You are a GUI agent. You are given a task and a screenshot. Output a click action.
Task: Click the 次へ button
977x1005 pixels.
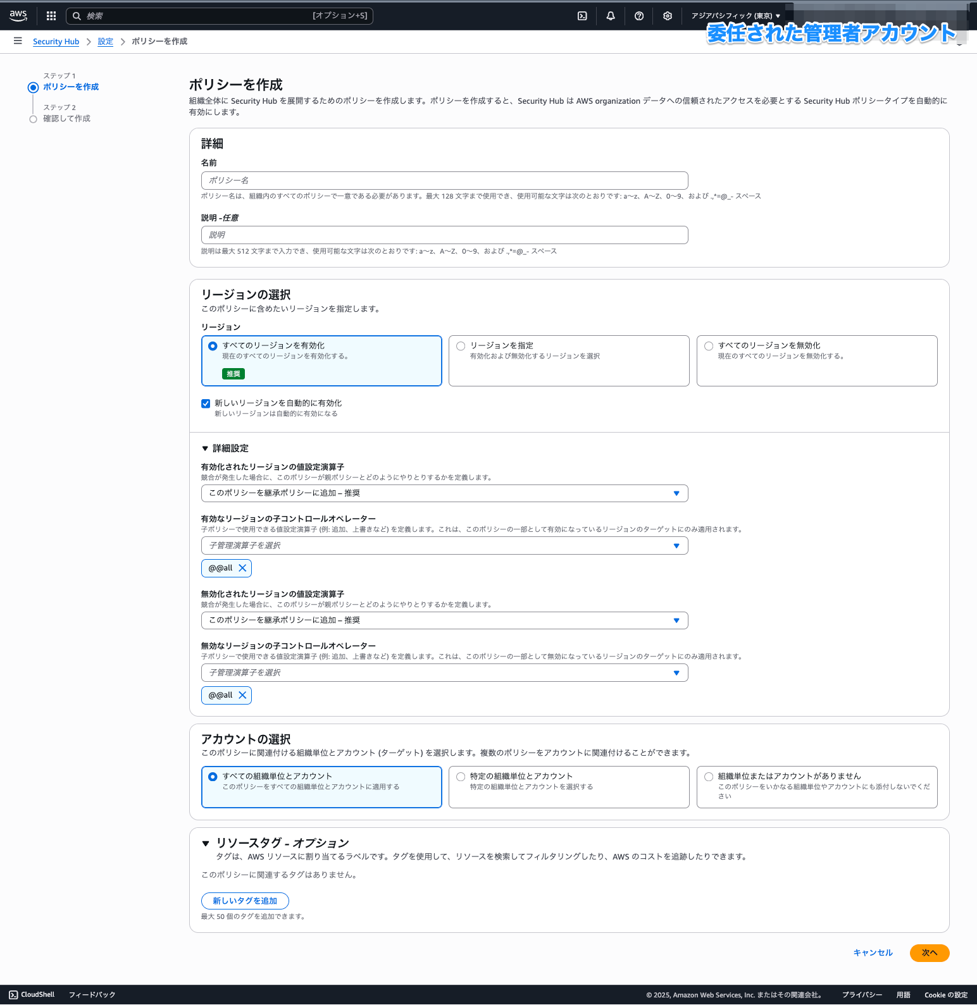pyautogui.click(x=930, y=953)
